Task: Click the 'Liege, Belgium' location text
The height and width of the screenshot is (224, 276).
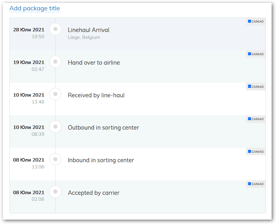Action: point(84,37)
